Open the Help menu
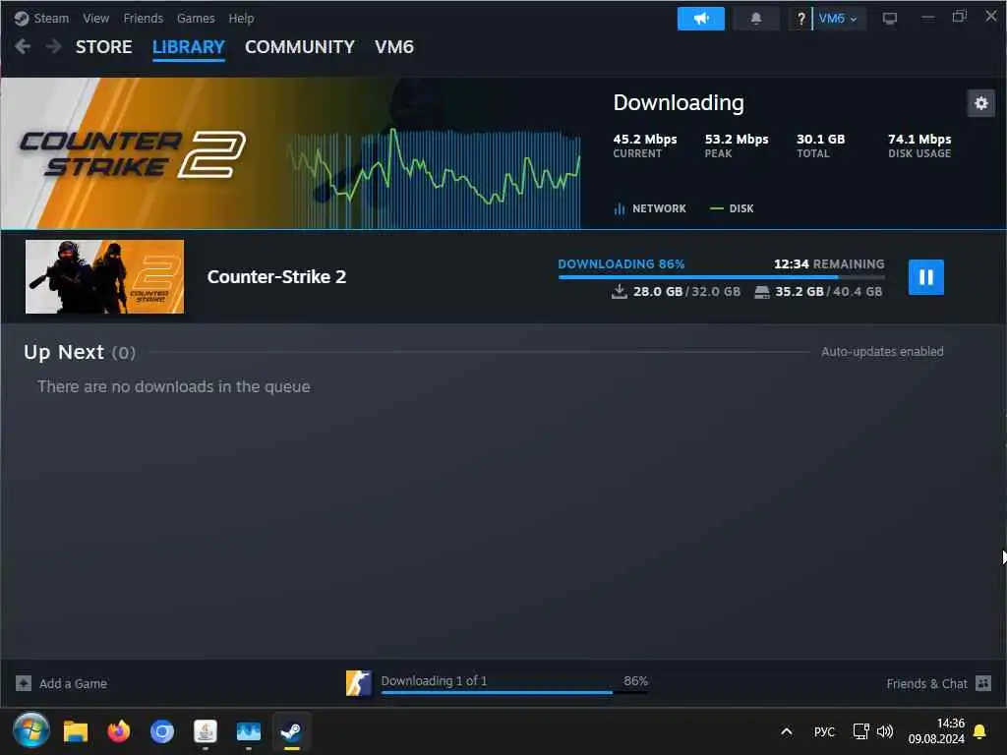The height and width of the screenshot is (755, 1007). point(242,18)
